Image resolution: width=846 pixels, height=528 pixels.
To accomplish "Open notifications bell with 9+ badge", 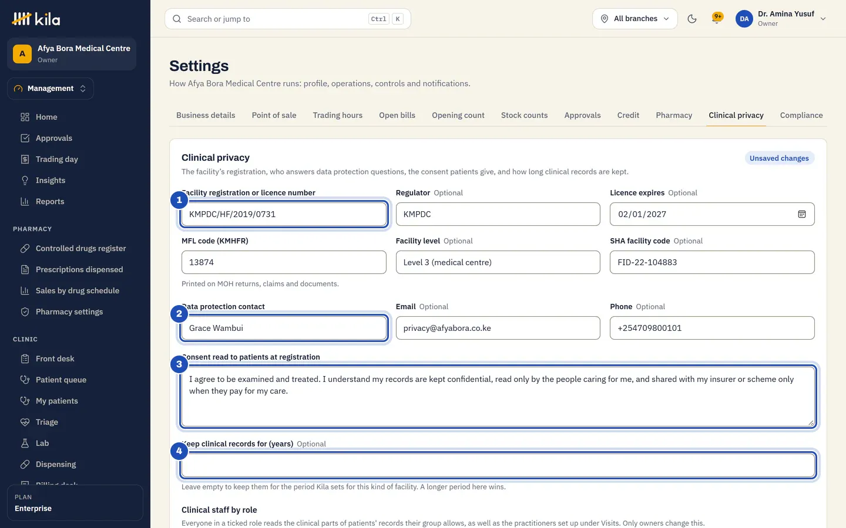I will click(x=717, y=18).
